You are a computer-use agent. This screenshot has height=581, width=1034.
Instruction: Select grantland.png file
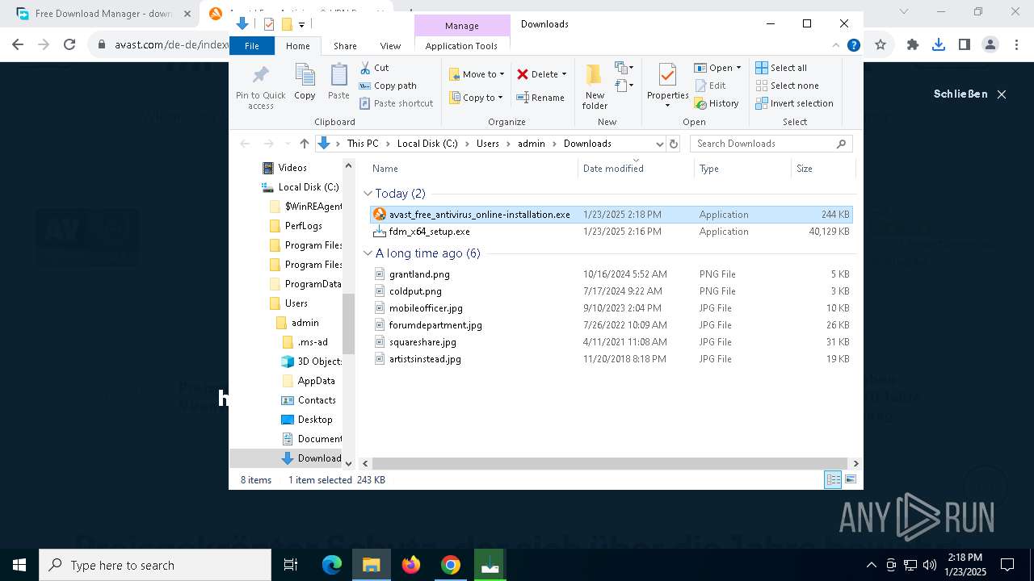coord(610,274)
